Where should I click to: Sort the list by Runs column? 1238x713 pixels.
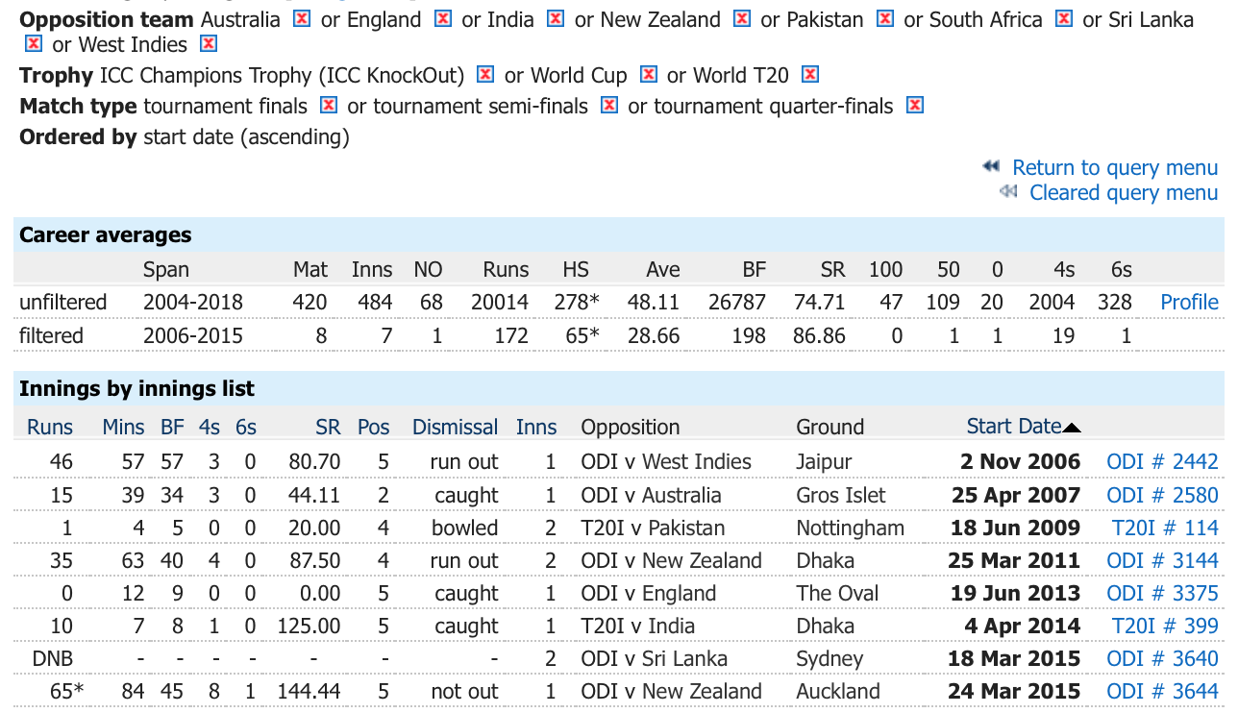(x=50, y=427)
